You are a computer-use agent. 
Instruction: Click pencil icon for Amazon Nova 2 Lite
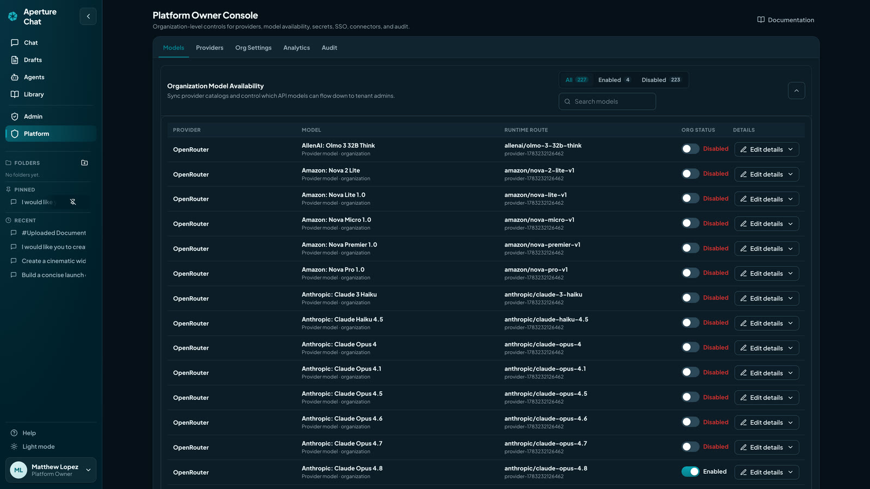[743, 174]
